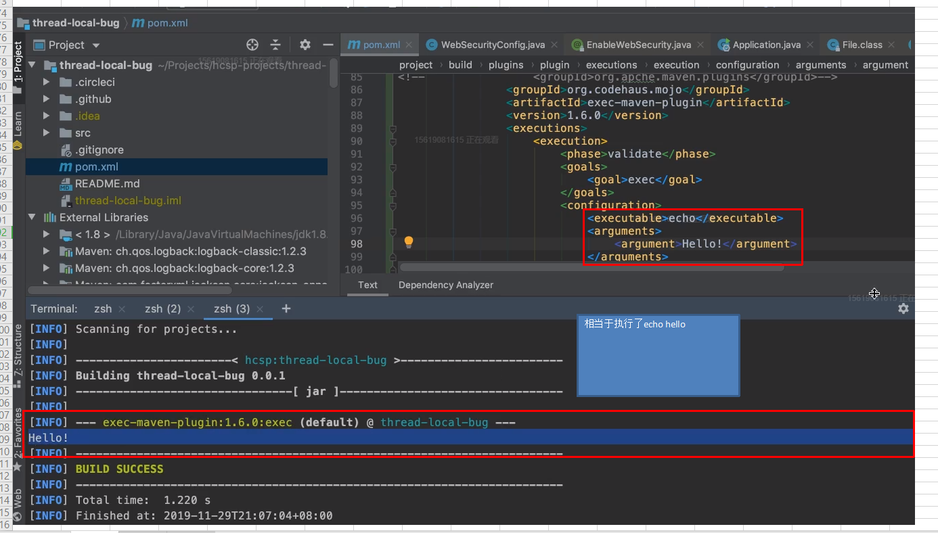Open Terminal settings gear icon
The width and height of the screenshot is (938, 533).
click(x=903, y=308)
